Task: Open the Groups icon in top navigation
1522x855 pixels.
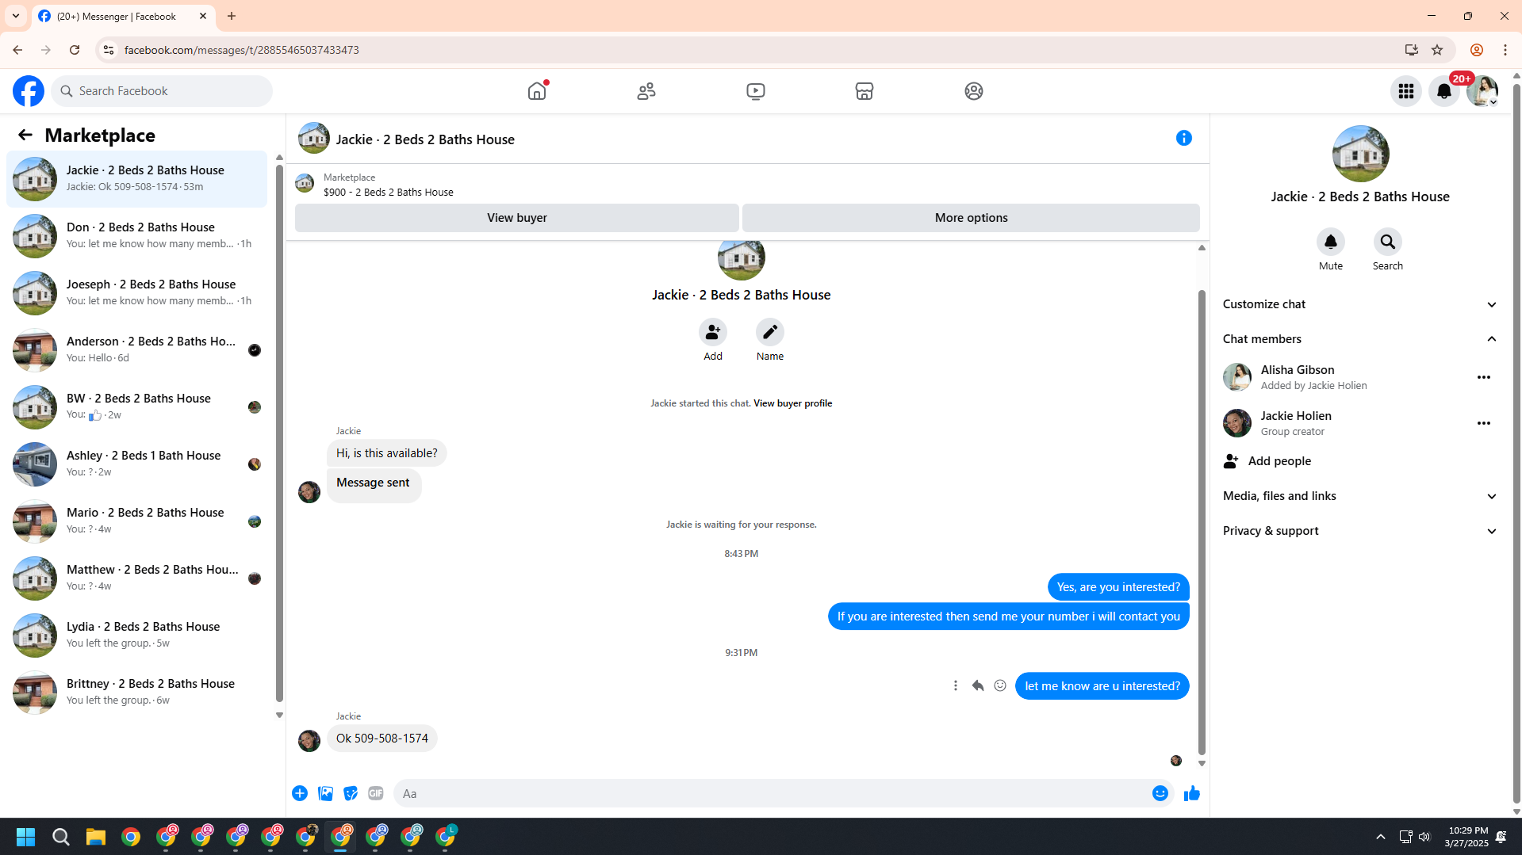Action: (974, 91)
